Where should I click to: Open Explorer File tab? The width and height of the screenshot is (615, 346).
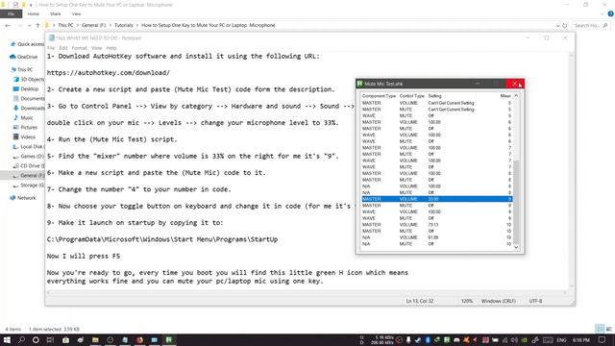[11, 13]
